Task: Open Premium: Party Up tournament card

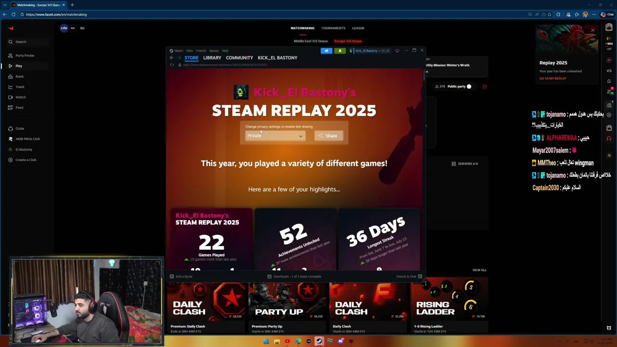Action: point(288,308)
